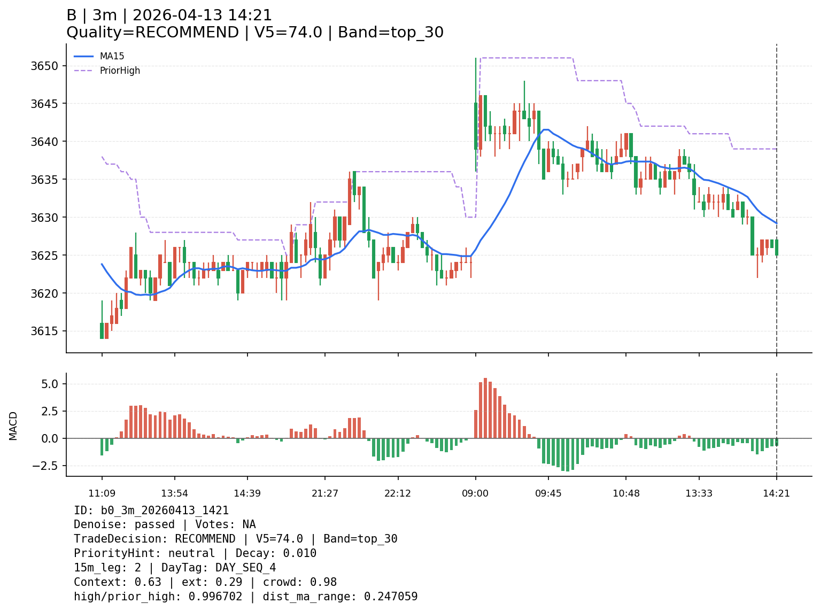This screenshot has width=820, height=611.
Task: Click the MA15 legend label
Action: [x=112, y=56]
